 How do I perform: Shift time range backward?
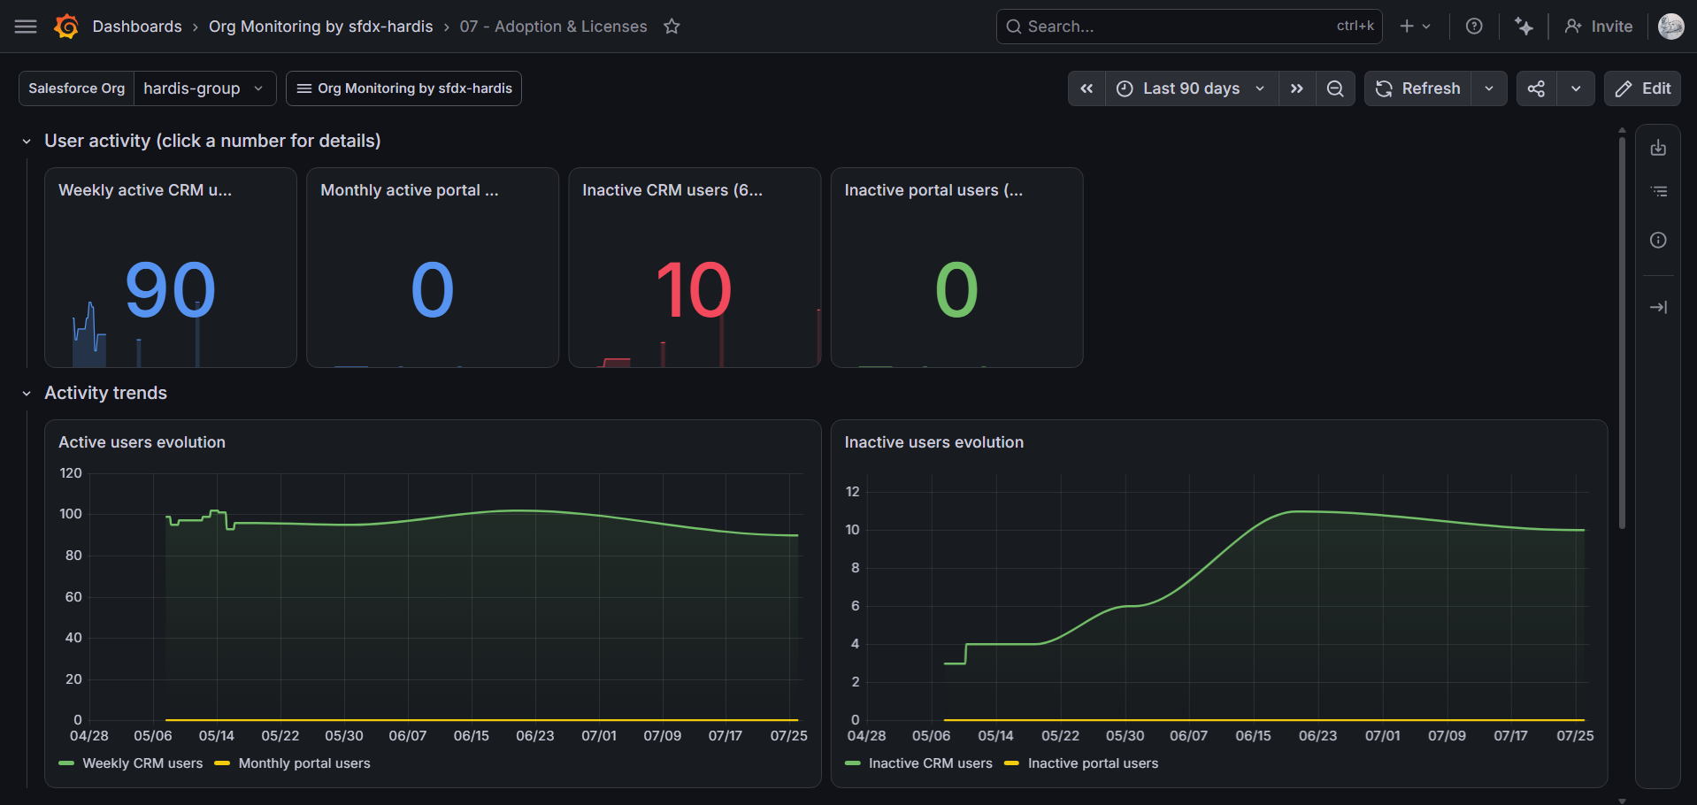(1087, 88)
